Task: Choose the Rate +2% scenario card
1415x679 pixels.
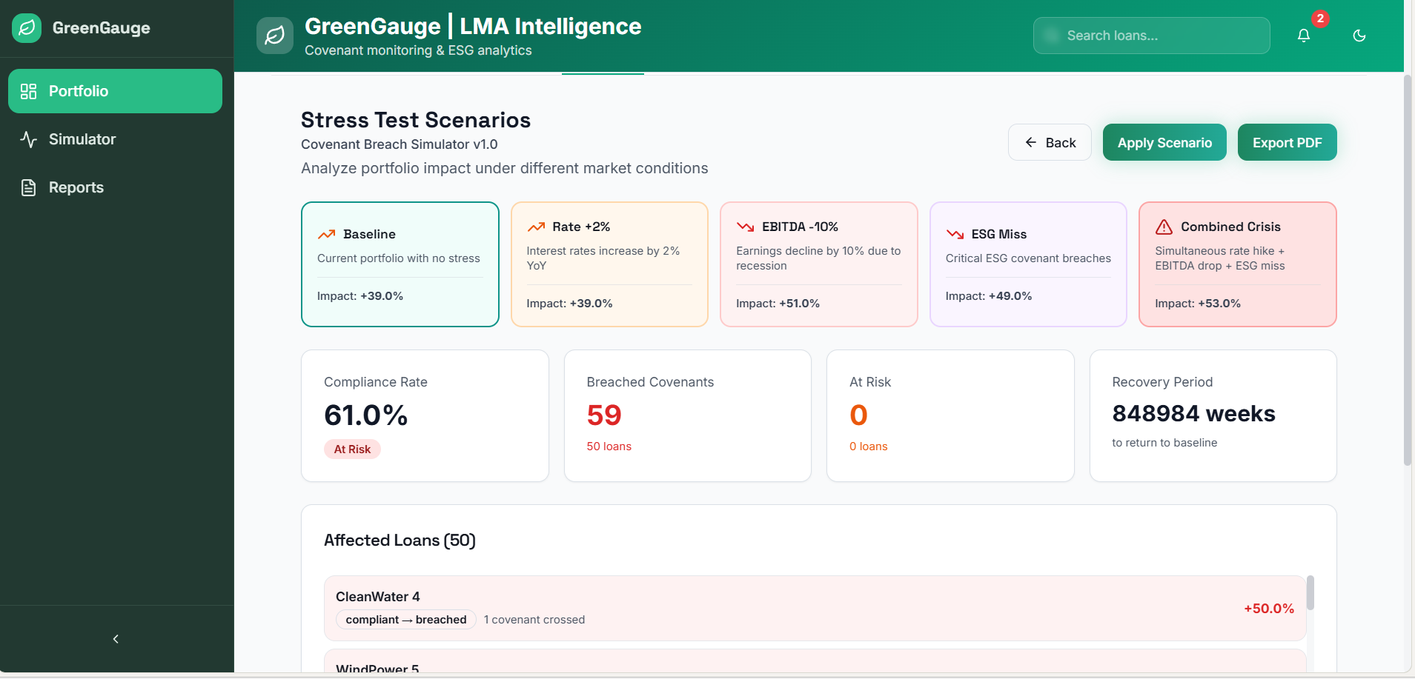Action: [x=609, y=264]
